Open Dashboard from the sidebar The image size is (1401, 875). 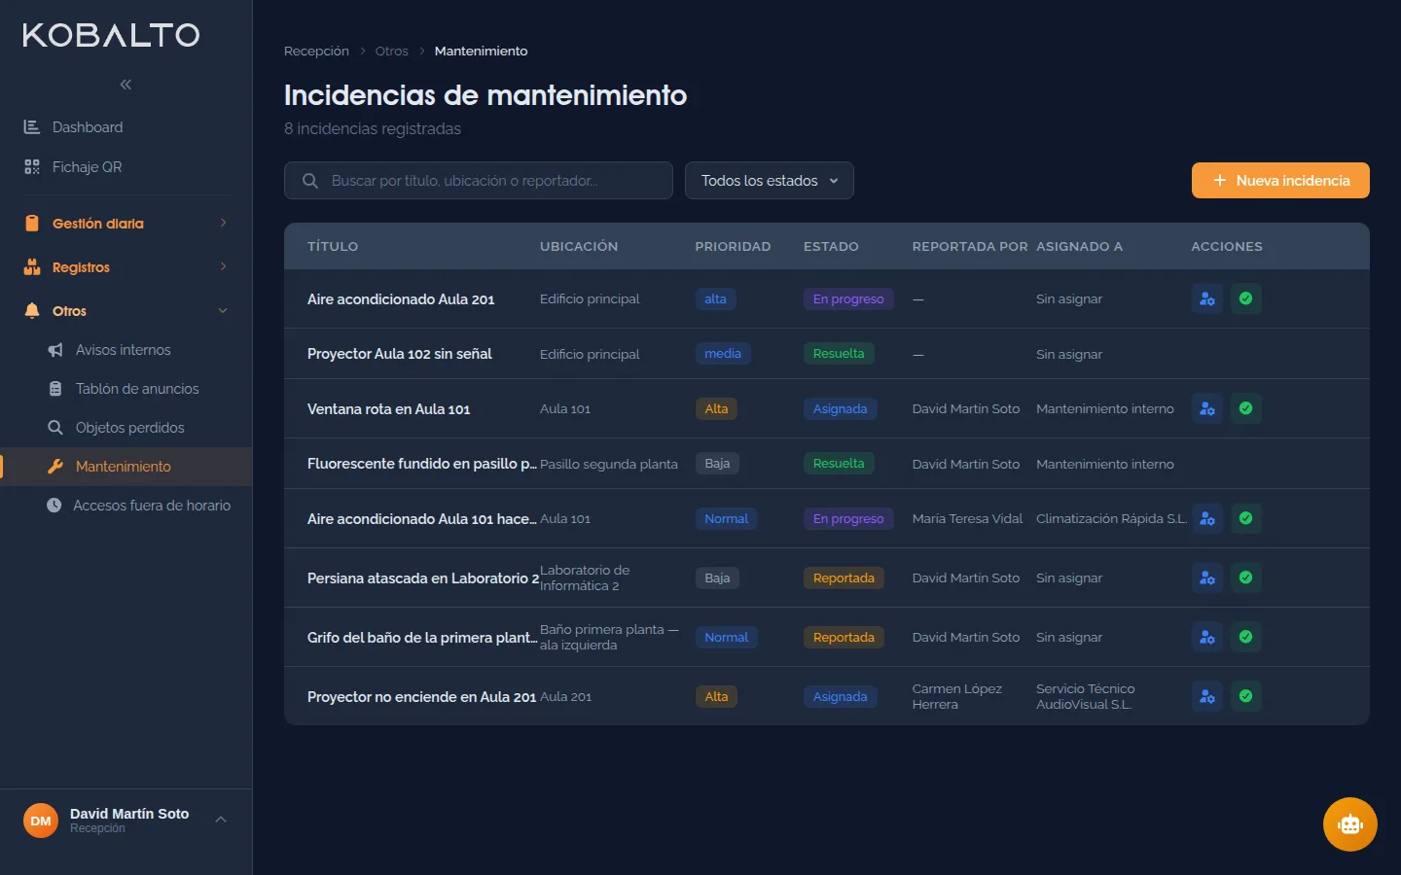pos(126,127)
